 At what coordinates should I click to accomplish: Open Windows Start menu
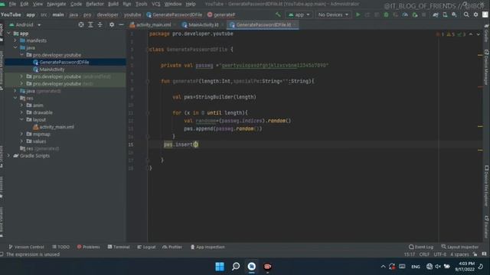pyautogui.click(x=220, y=267)
